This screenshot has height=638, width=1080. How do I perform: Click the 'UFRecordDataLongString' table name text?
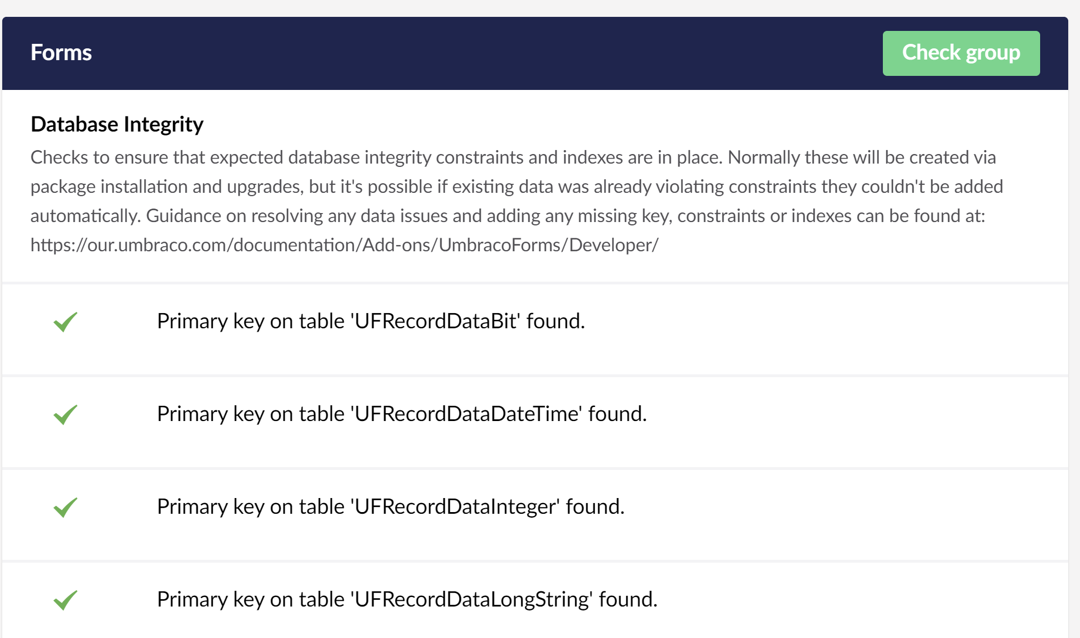pos(472,599)
